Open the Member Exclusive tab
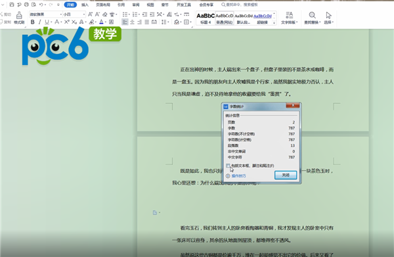The image size is (394, 257). (x=206, y=5)
